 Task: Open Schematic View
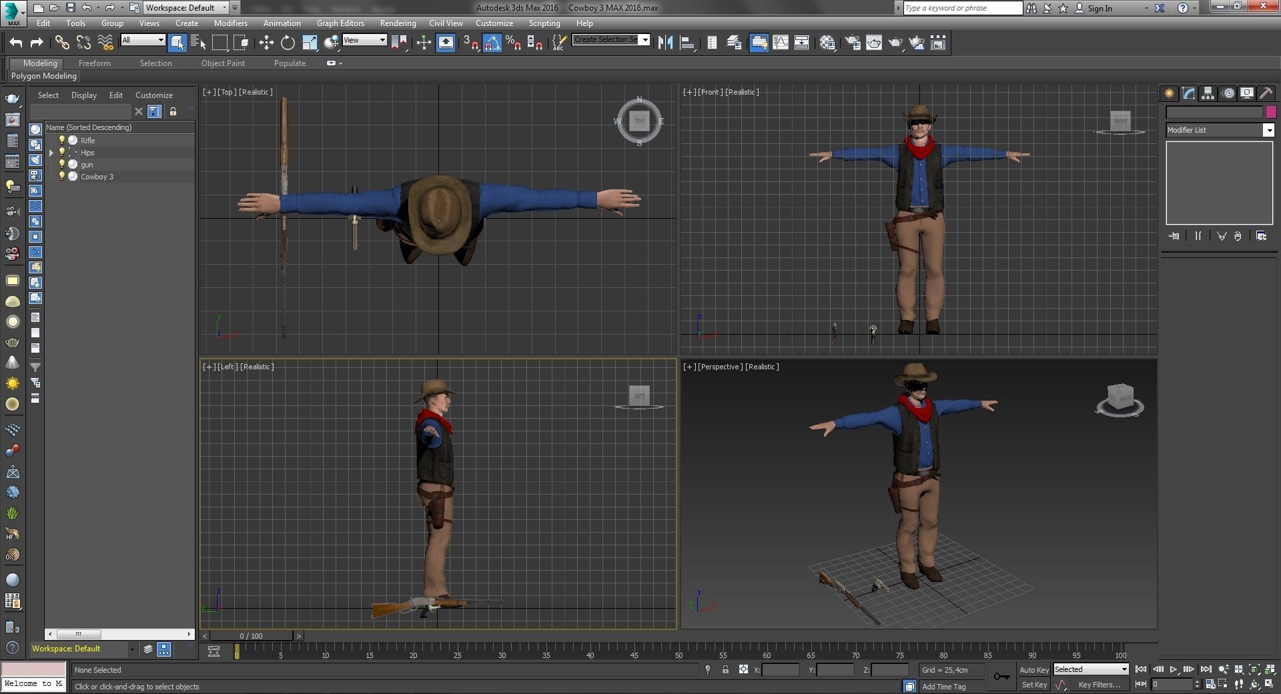tap(802, 43)
